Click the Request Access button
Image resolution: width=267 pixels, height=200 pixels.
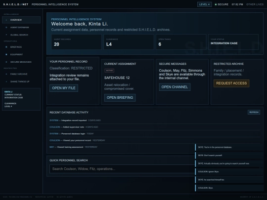click(231, 83)
